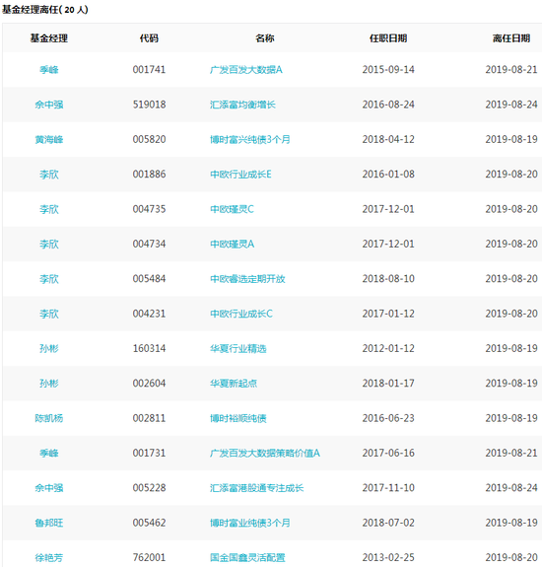Select fund code 519018

[x=149, y=105]
